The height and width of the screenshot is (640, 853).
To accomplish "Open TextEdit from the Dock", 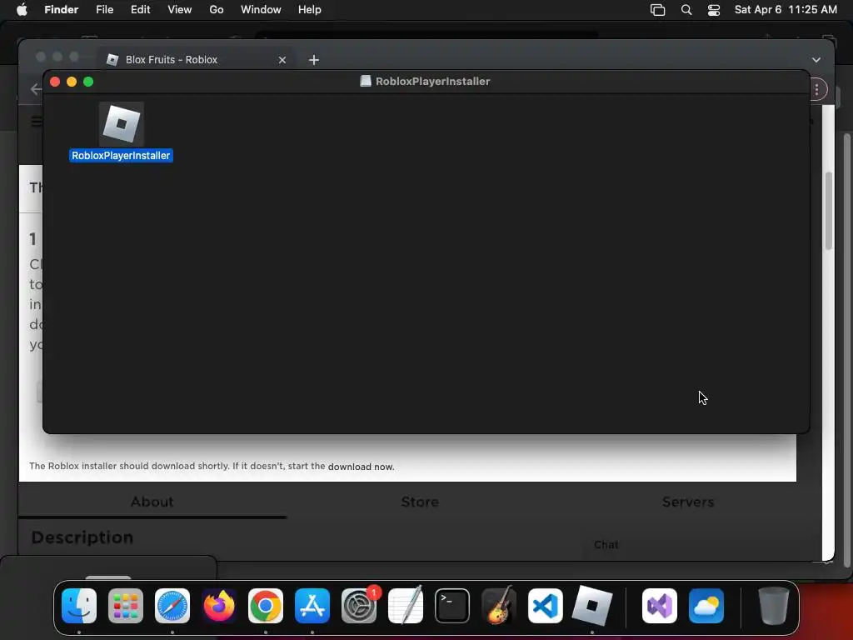I will 406,606.
